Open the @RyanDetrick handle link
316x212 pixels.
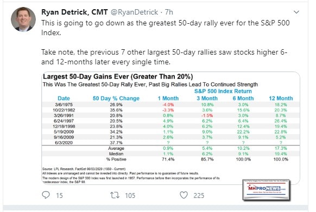[134, 12]
